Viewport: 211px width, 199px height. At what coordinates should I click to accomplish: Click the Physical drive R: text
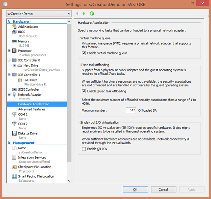click(x=36, y=84)
